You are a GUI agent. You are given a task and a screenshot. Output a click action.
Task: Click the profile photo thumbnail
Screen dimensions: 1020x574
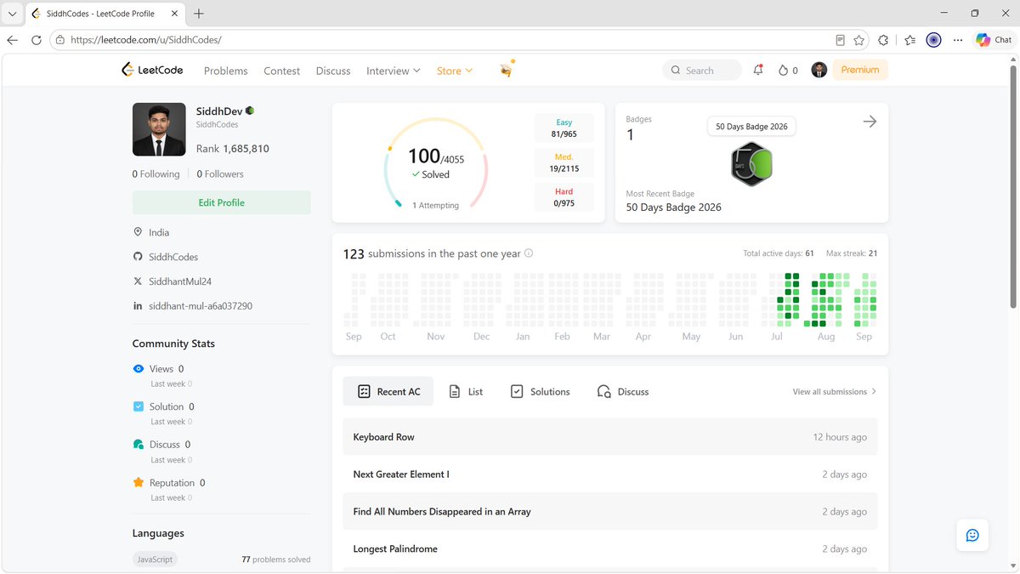pyautogui.click(x=159, y=129)
